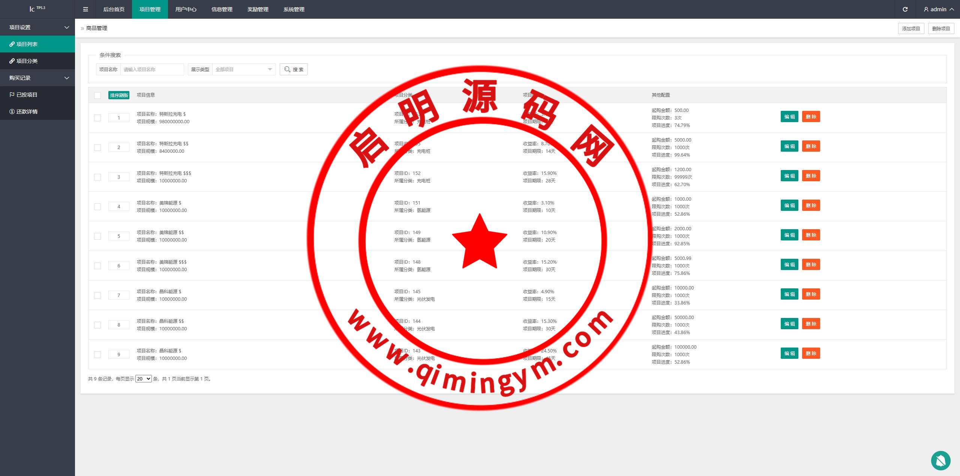The image size is (960, 476).
Task: Click 添加项目 button
Action: [910, 28]
